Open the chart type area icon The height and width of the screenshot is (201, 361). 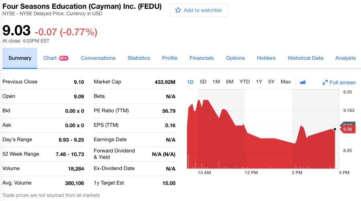coord(303,82)
